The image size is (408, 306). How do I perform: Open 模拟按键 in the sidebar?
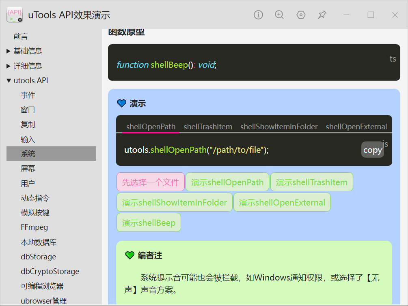(35, 212)
